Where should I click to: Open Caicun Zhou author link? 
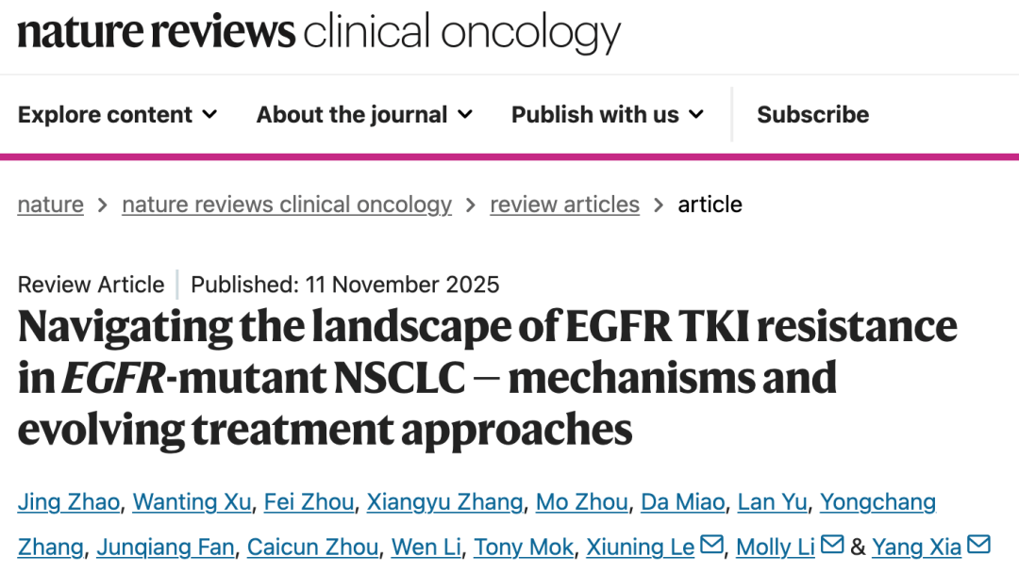313,547
